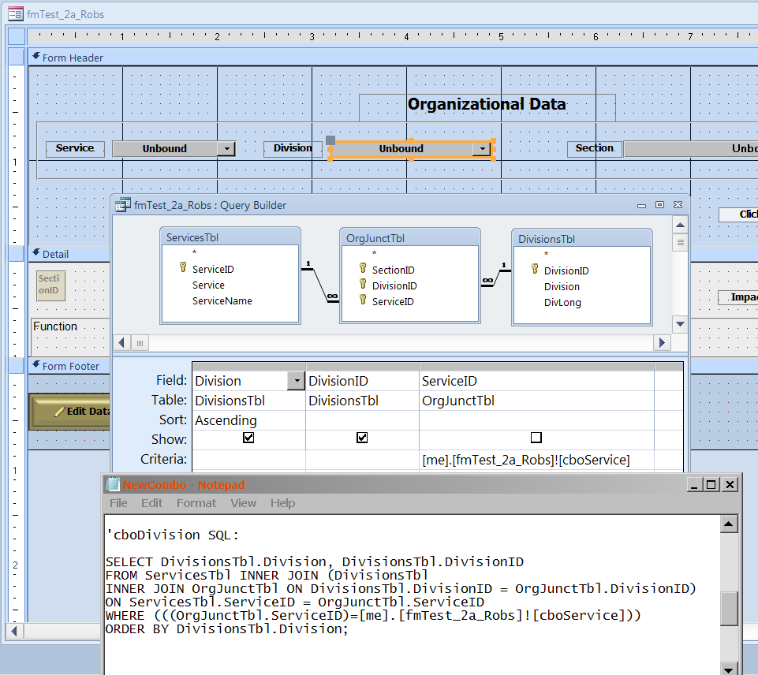
Task: Open Notepad's Edit menu
Action: [x=151, y=503]
